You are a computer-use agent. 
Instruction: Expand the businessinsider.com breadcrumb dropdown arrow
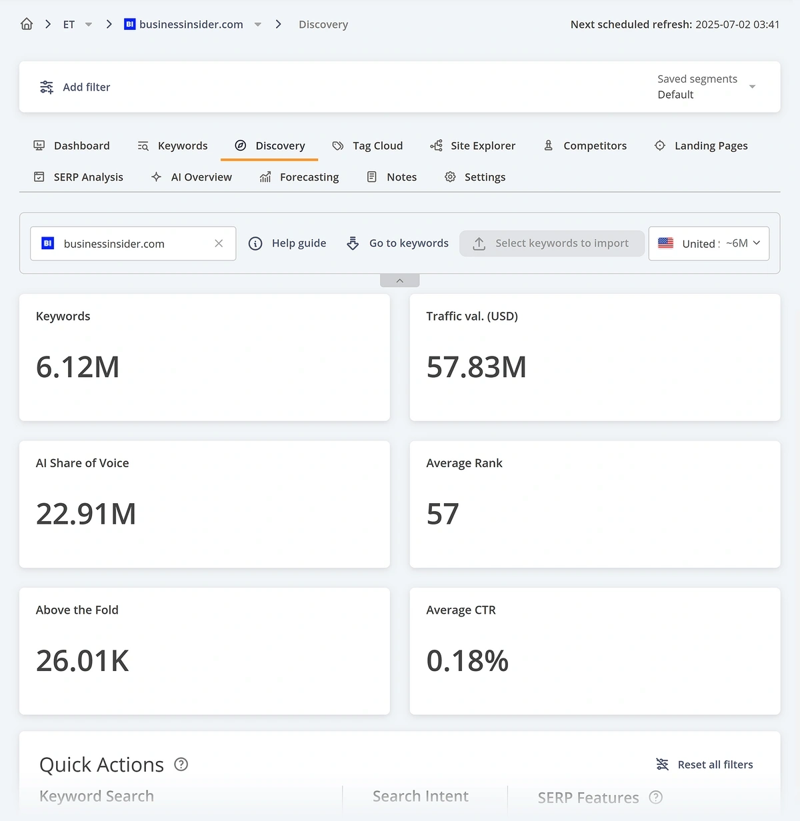click(258, 25)
